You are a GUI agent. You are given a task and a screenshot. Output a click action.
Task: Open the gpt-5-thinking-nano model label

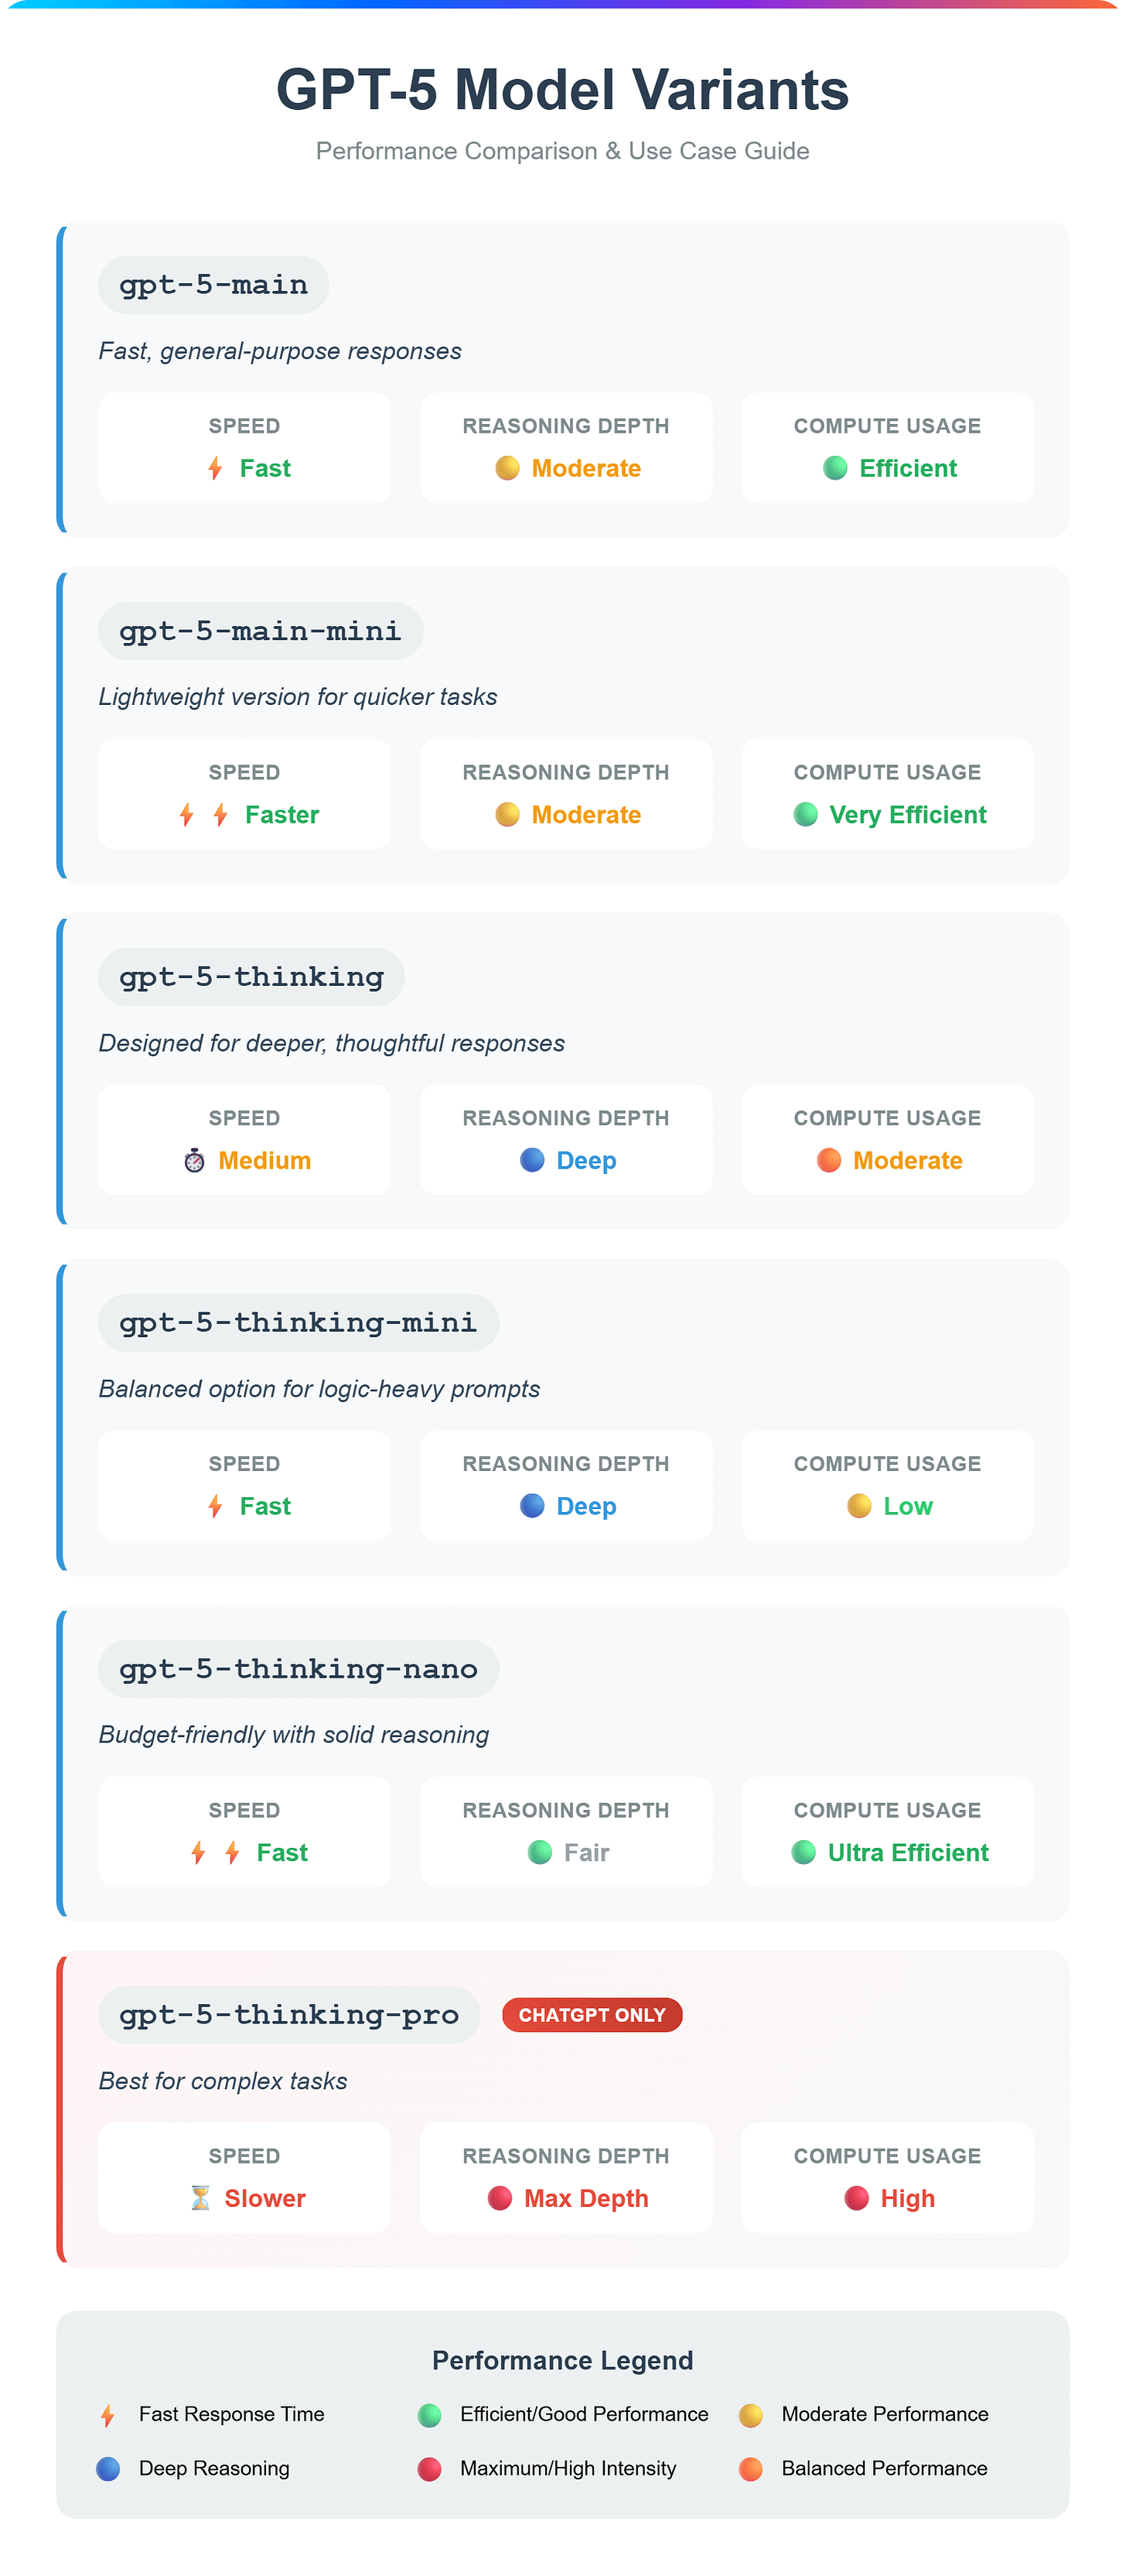pyautogui.click(x=299, y=1669)
